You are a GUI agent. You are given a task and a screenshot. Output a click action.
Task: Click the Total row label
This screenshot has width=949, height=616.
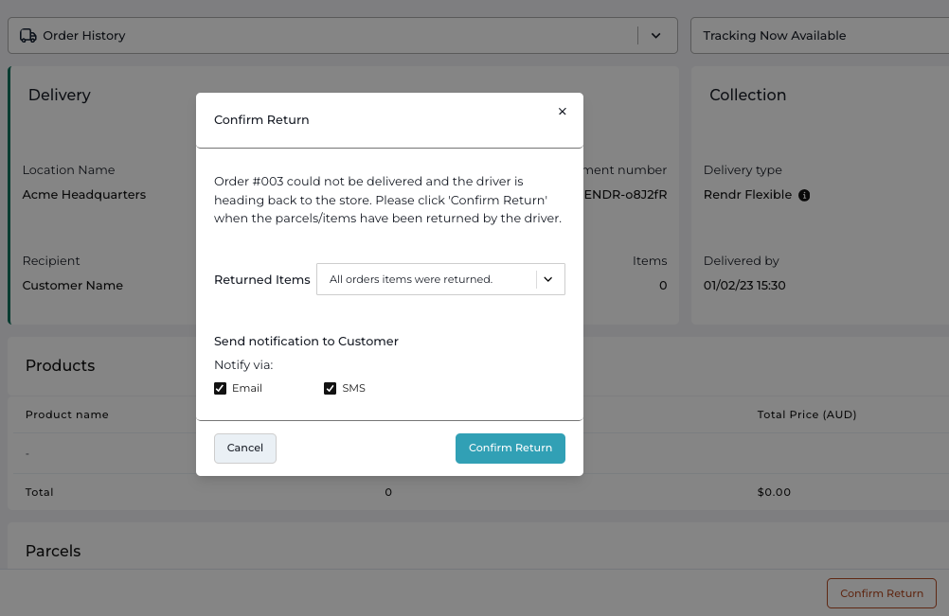click(40, 492)
